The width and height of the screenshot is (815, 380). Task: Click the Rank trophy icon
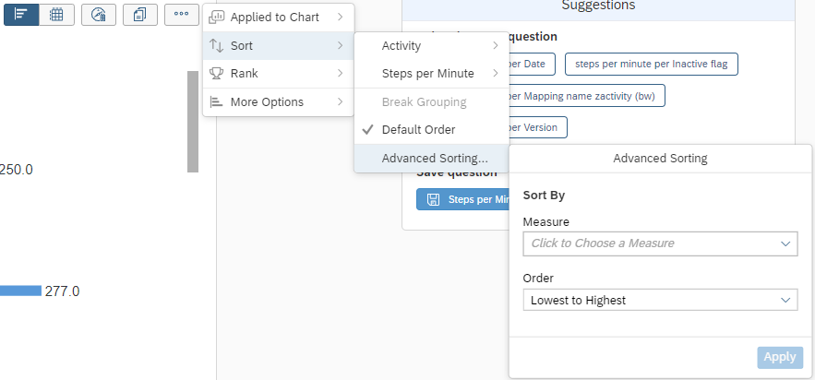click(217, 74)
